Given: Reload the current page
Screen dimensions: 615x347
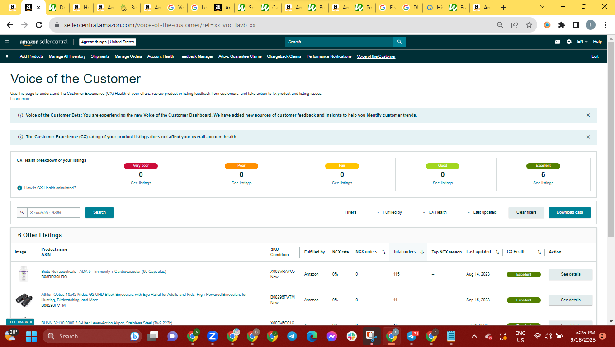Looking at the screenshot, I should 39,25.
